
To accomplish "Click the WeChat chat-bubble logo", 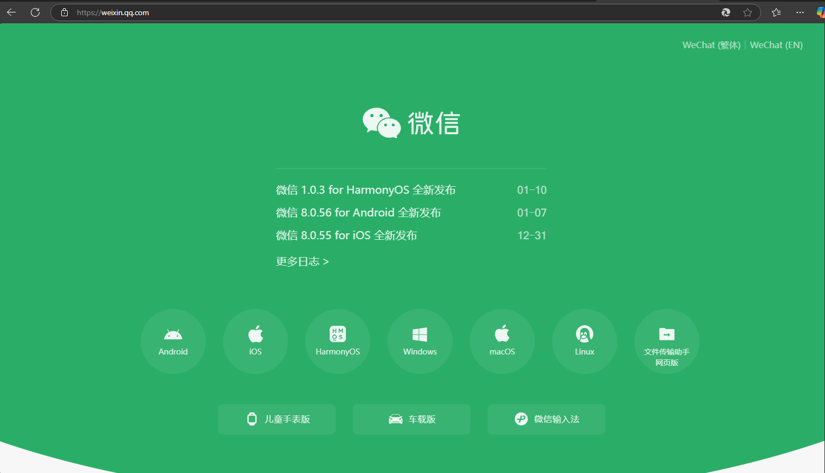I will pos(382,123).
